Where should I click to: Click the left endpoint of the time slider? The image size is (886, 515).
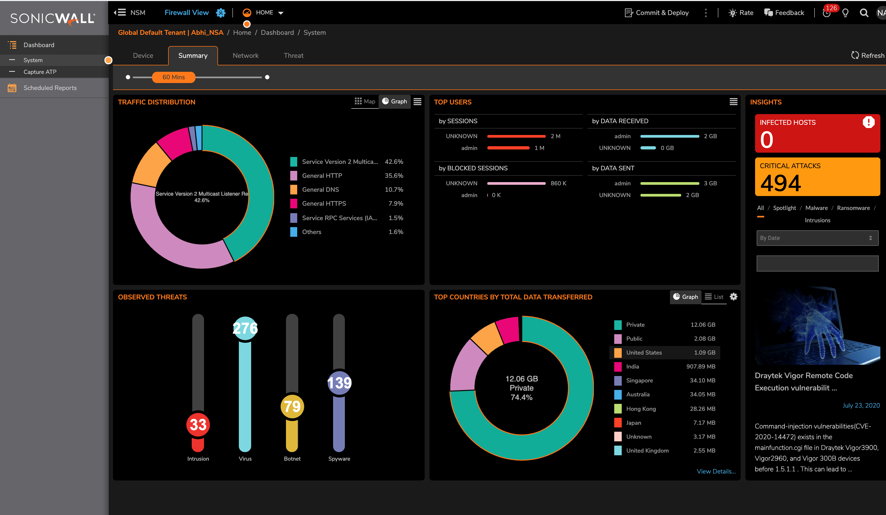coord(128,77)
